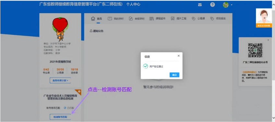The image size is (275, 122).
Task: Close the QR code side panel
Action: pyautogui.click(x=268, y=40)
